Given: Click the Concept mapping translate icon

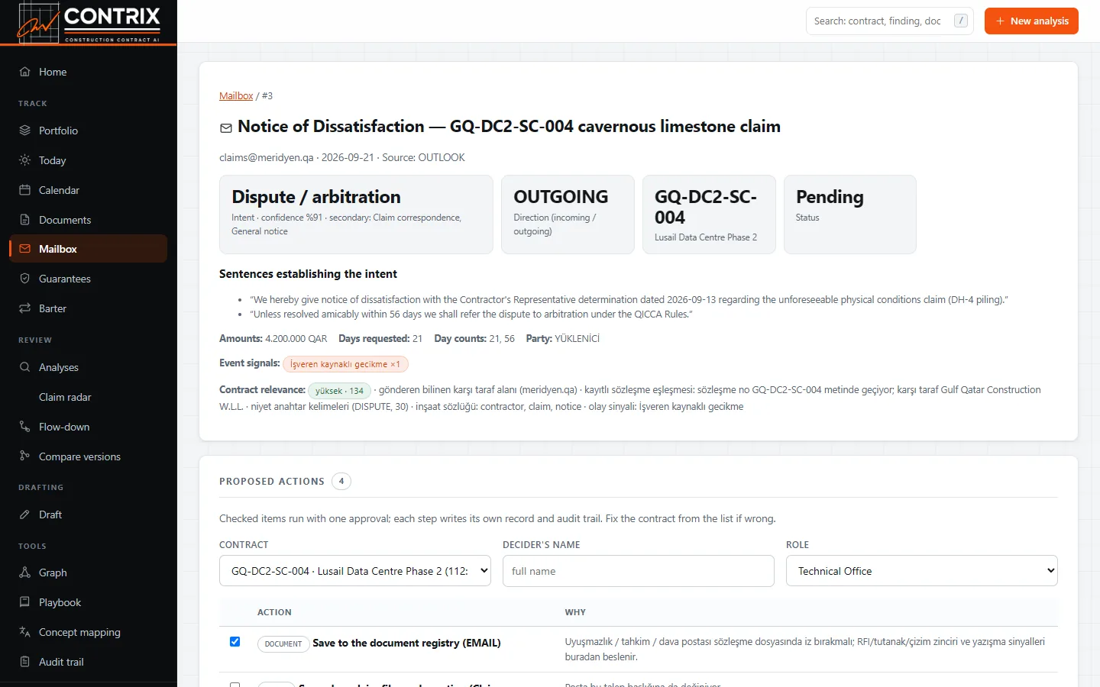Looking at the screenshot, I should pos(24,632).
